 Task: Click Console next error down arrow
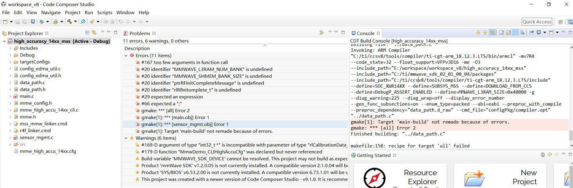(478, 32)
